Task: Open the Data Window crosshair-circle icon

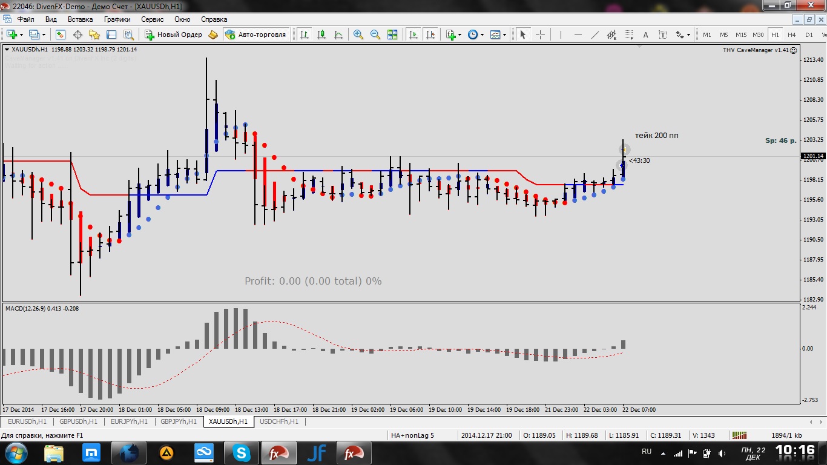Action: 77,35
